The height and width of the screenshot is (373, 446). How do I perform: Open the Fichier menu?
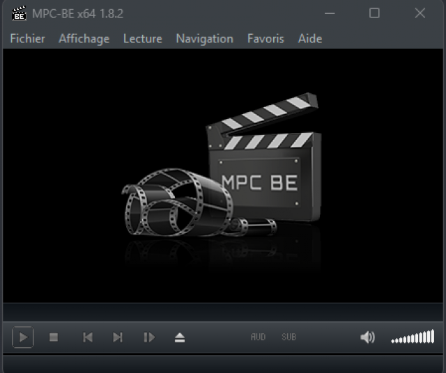(x=27, y=39)
